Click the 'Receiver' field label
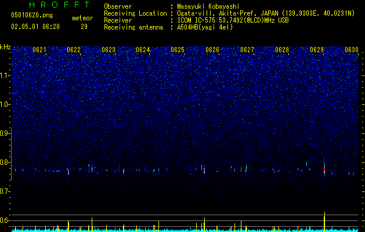This screenshot has height=232, width=365. tap(118, 20)
